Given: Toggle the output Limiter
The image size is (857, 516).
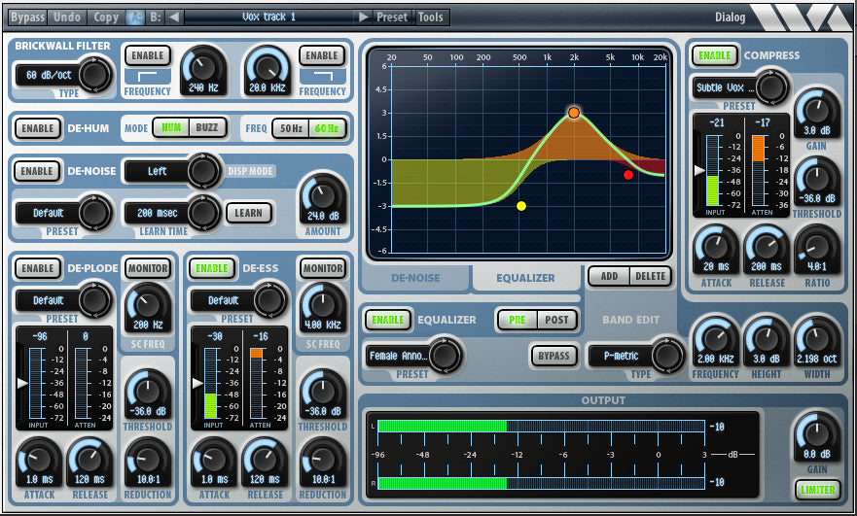Looking at the screenshot, I should [x=816, y=490].
